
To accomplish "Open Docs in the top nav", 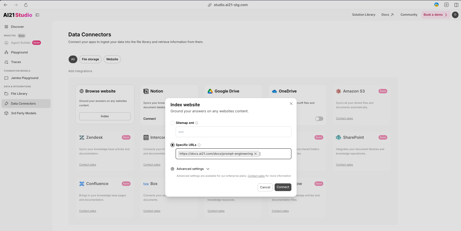I will pyautogui.click(x=388, y=15).
